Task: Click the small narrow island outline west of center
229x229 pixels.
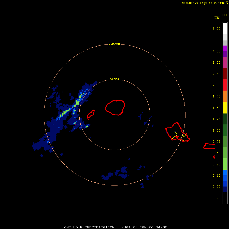Action: click(91, 114)
